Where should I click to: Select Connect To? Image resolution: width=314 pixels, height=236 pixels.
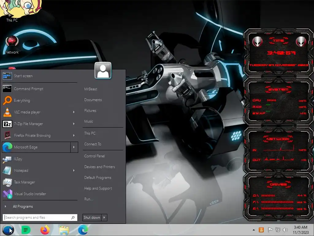point(93,144)
